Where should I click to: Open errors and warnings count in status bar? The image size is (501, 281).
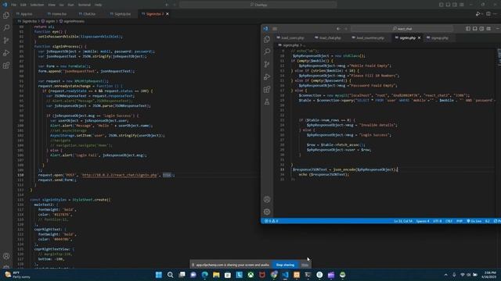[272, 221]
